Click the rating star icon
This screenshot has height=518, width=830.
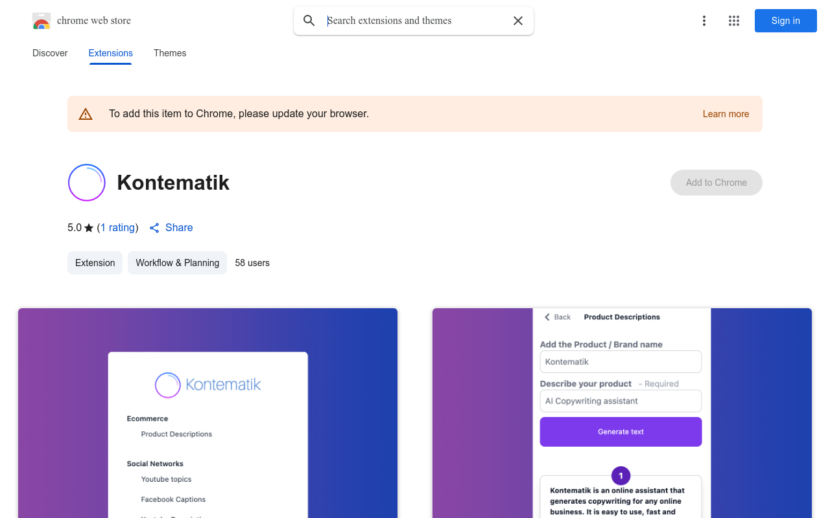coord(89,228)
